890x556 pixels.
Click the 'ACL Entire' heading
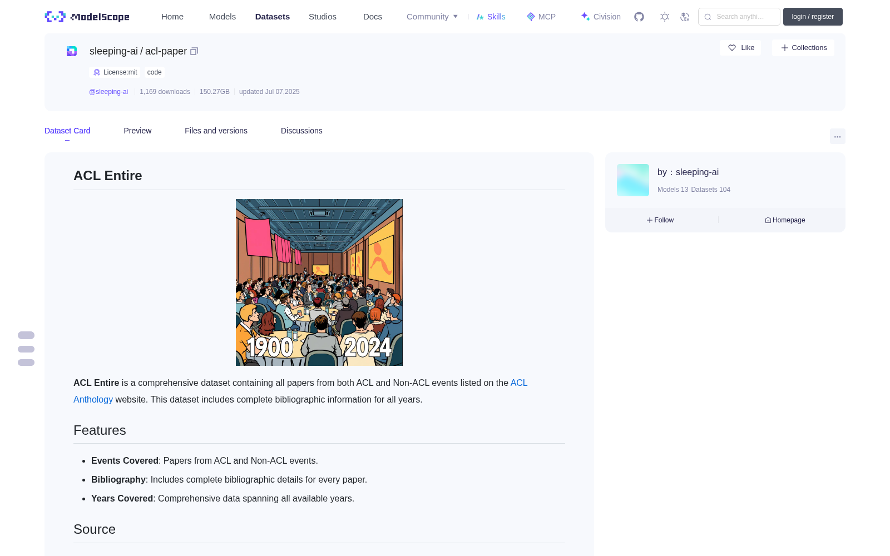pyautogui.click(x=108, y=176)
